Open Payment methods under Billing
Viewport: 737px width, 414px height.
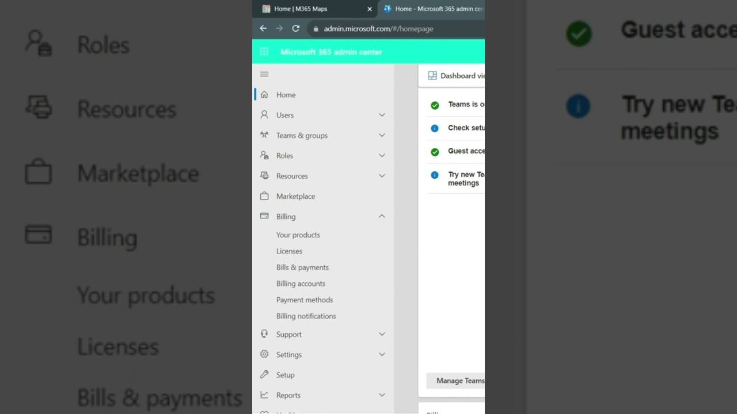(x=305, y=300)
